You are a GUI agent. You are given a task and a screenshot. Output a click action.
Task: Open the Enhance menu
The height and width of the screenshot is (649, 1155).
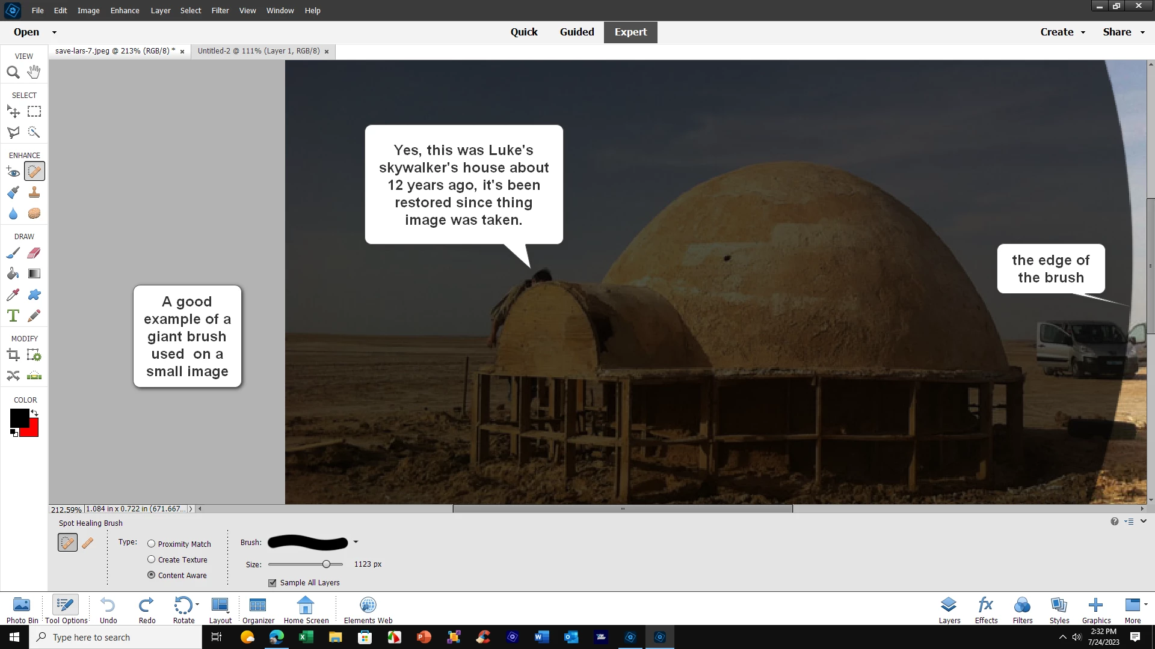point(125,10)
